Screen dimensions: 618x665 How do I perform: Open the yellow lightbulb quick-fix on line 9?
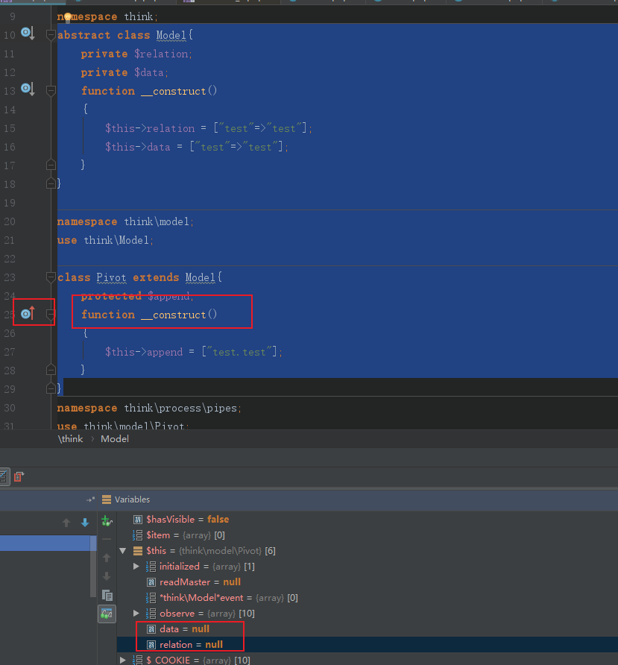pyautogui.click(x=67, y=18)
